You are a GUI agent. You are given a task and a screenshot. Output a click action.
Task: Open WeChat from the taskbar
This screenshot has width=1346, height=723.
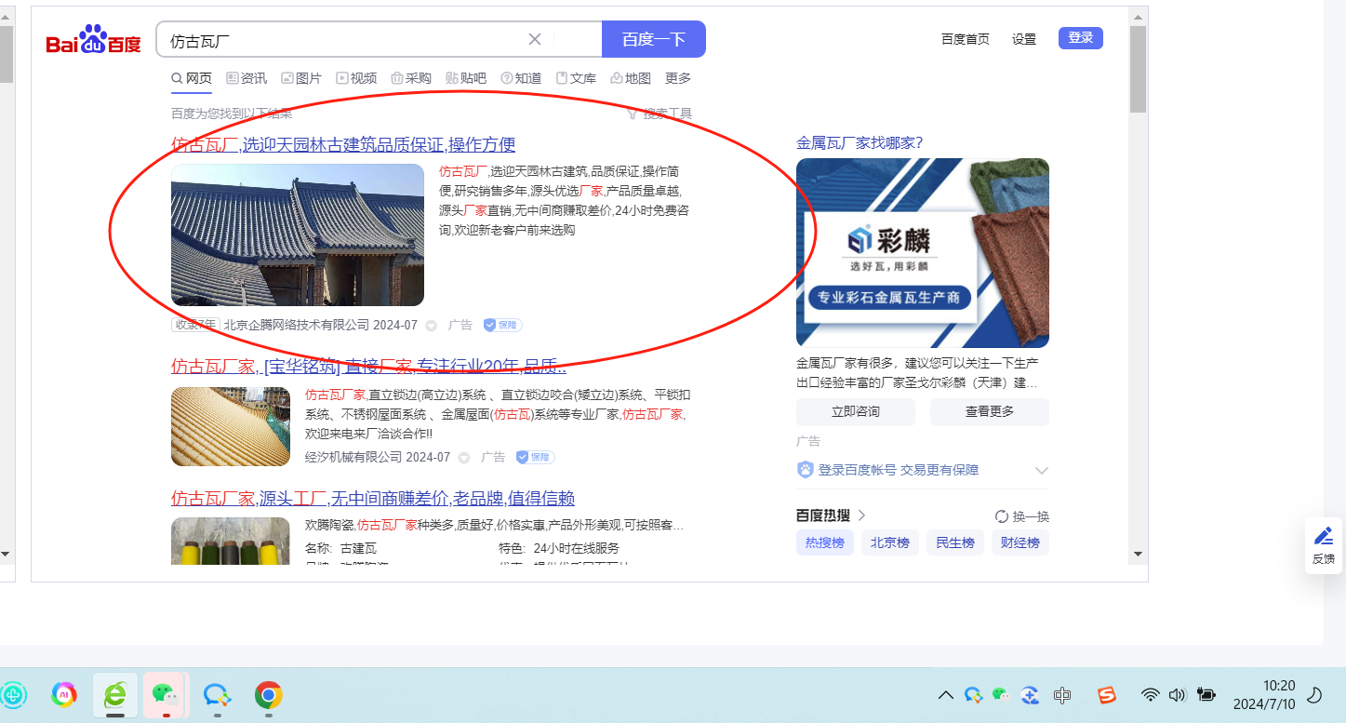(x=165, y=694)
